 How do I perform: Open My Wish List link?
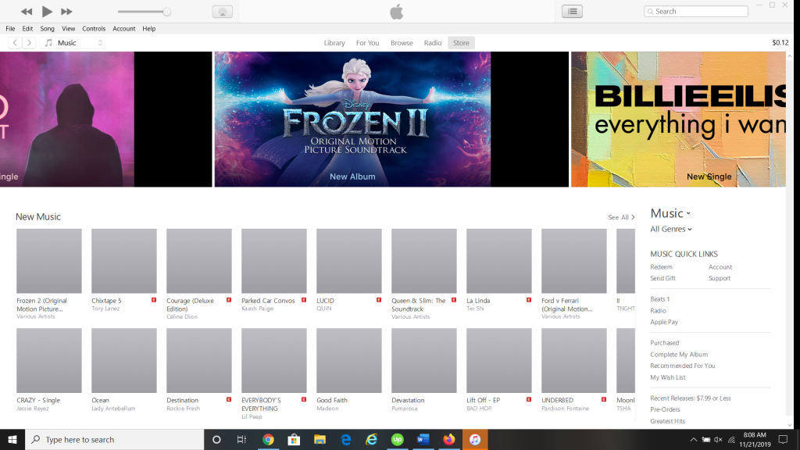tap(667, 377)
